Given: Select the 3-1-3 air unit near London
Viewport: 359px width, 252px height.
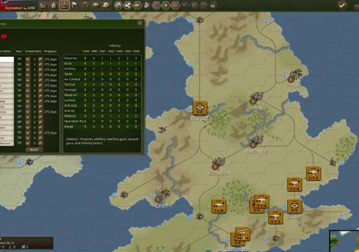Looking at the screenshot, I should 275,217.
